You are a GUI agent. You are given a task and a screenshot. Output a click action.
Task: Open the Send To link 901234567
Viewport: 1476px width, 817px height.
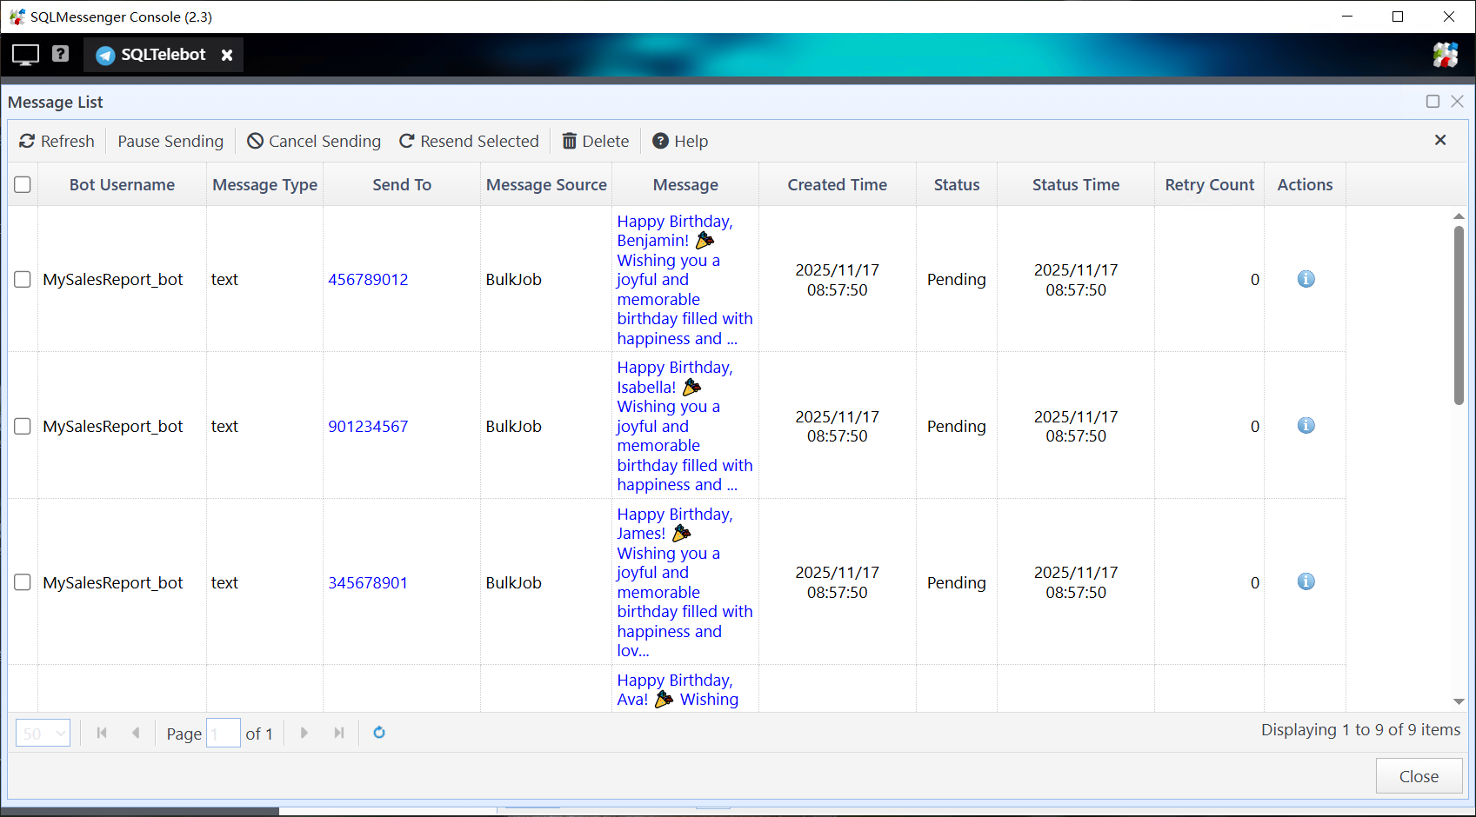pyautogui.click(x=368, y=427)
